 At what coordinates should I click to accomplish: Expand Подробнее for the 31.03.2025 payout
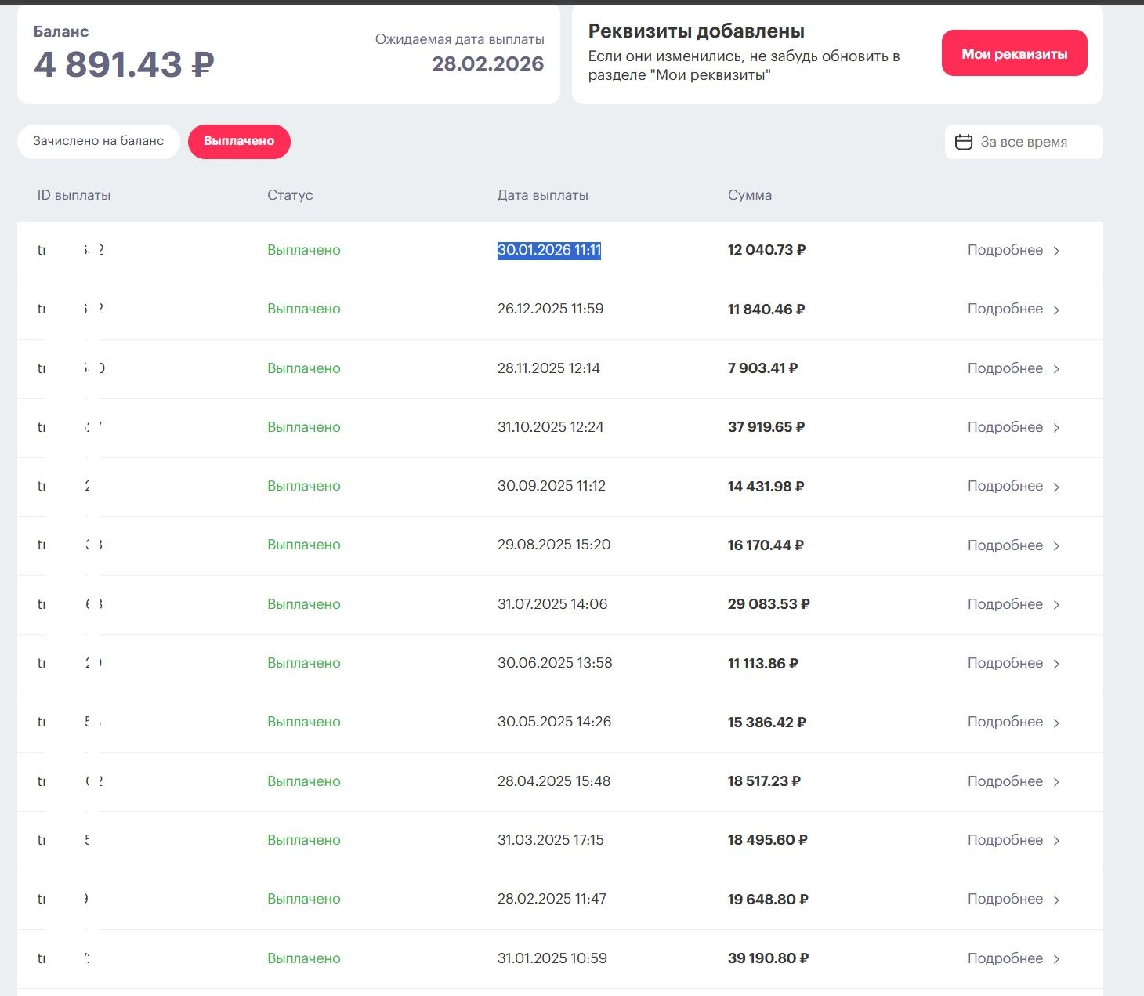pos(1005,840)
